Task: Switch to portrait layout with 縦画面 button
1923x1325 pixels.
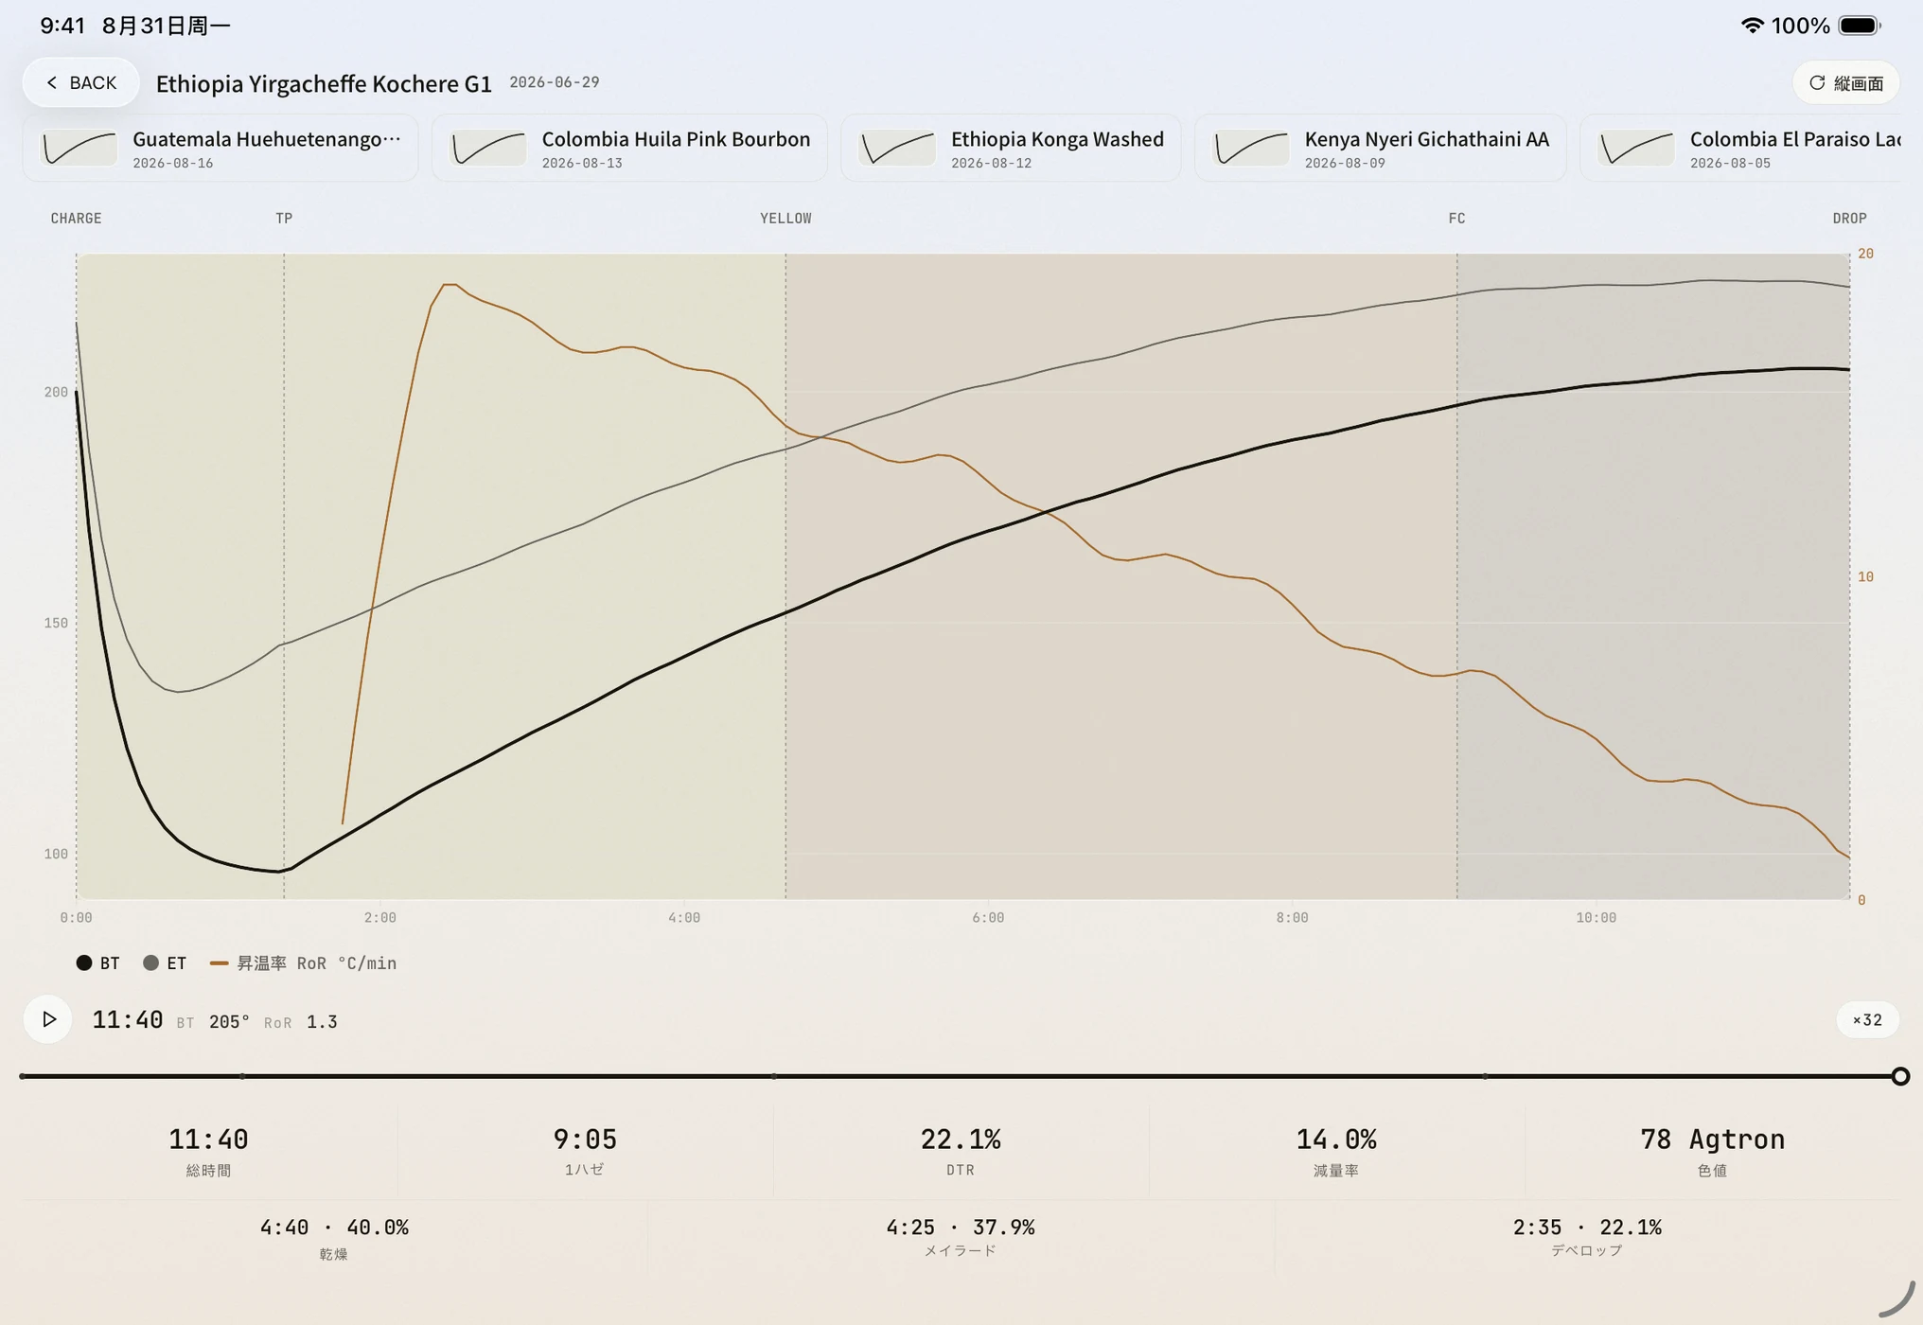Action: coord(1845,83)
